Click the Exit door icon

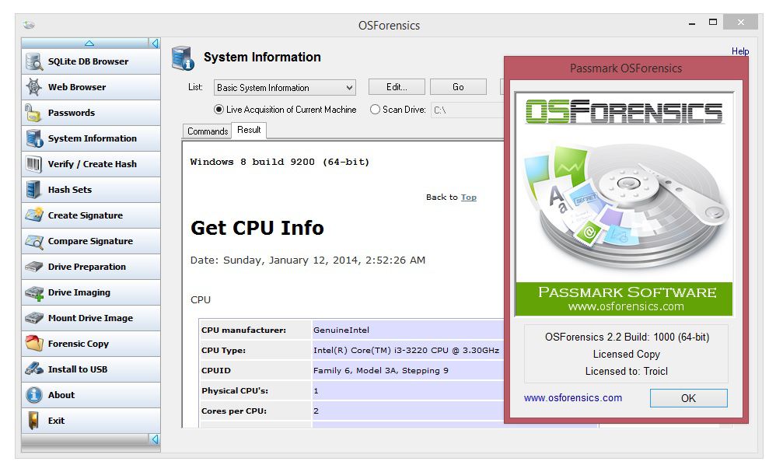tap(33, 421)
